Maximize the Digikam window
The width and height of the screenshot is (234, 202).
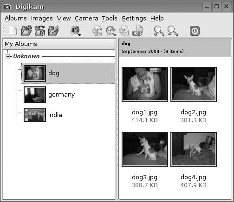(217, 7)
